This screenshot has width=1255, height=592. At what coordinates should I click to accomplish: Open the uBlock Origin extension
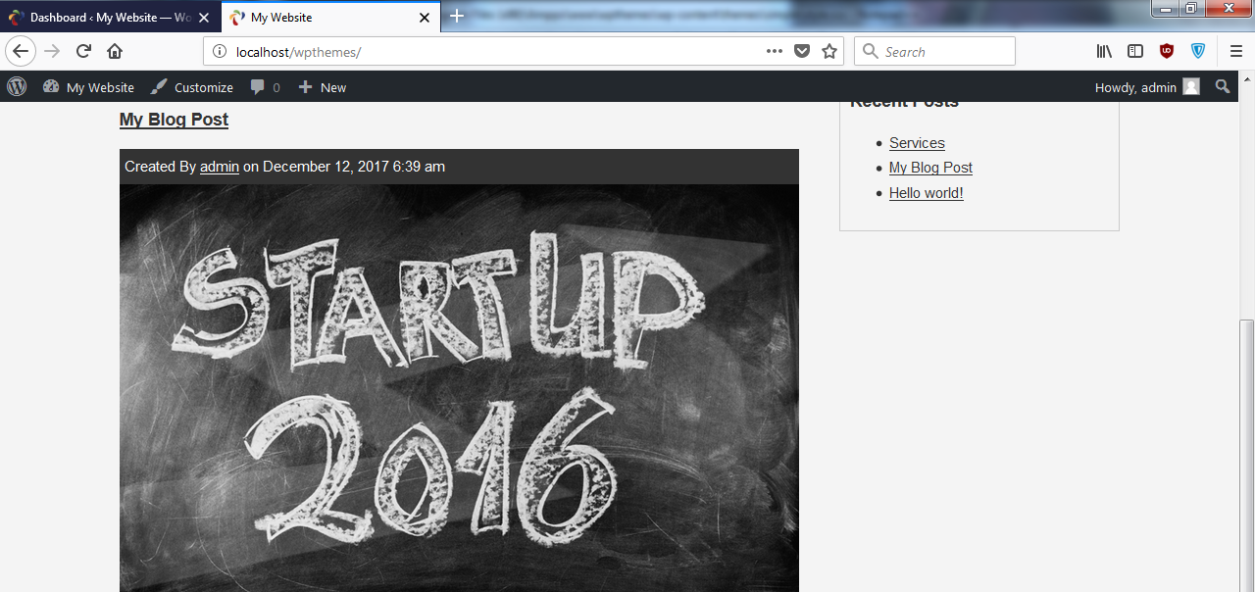[1167, 51]
